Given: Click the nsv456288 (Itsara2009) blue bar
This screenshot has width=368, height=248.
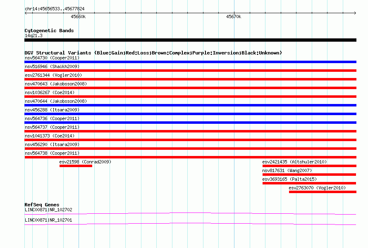Looking at the screenshot, I should pos(190,114).
